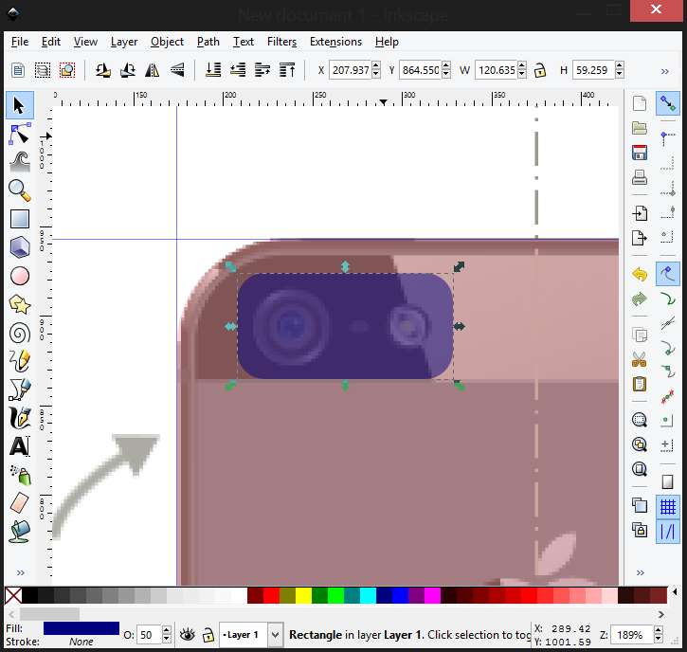Expand hidden left toolbox tools
Viewport: 687px width, 652px height.
coord(20,572)
